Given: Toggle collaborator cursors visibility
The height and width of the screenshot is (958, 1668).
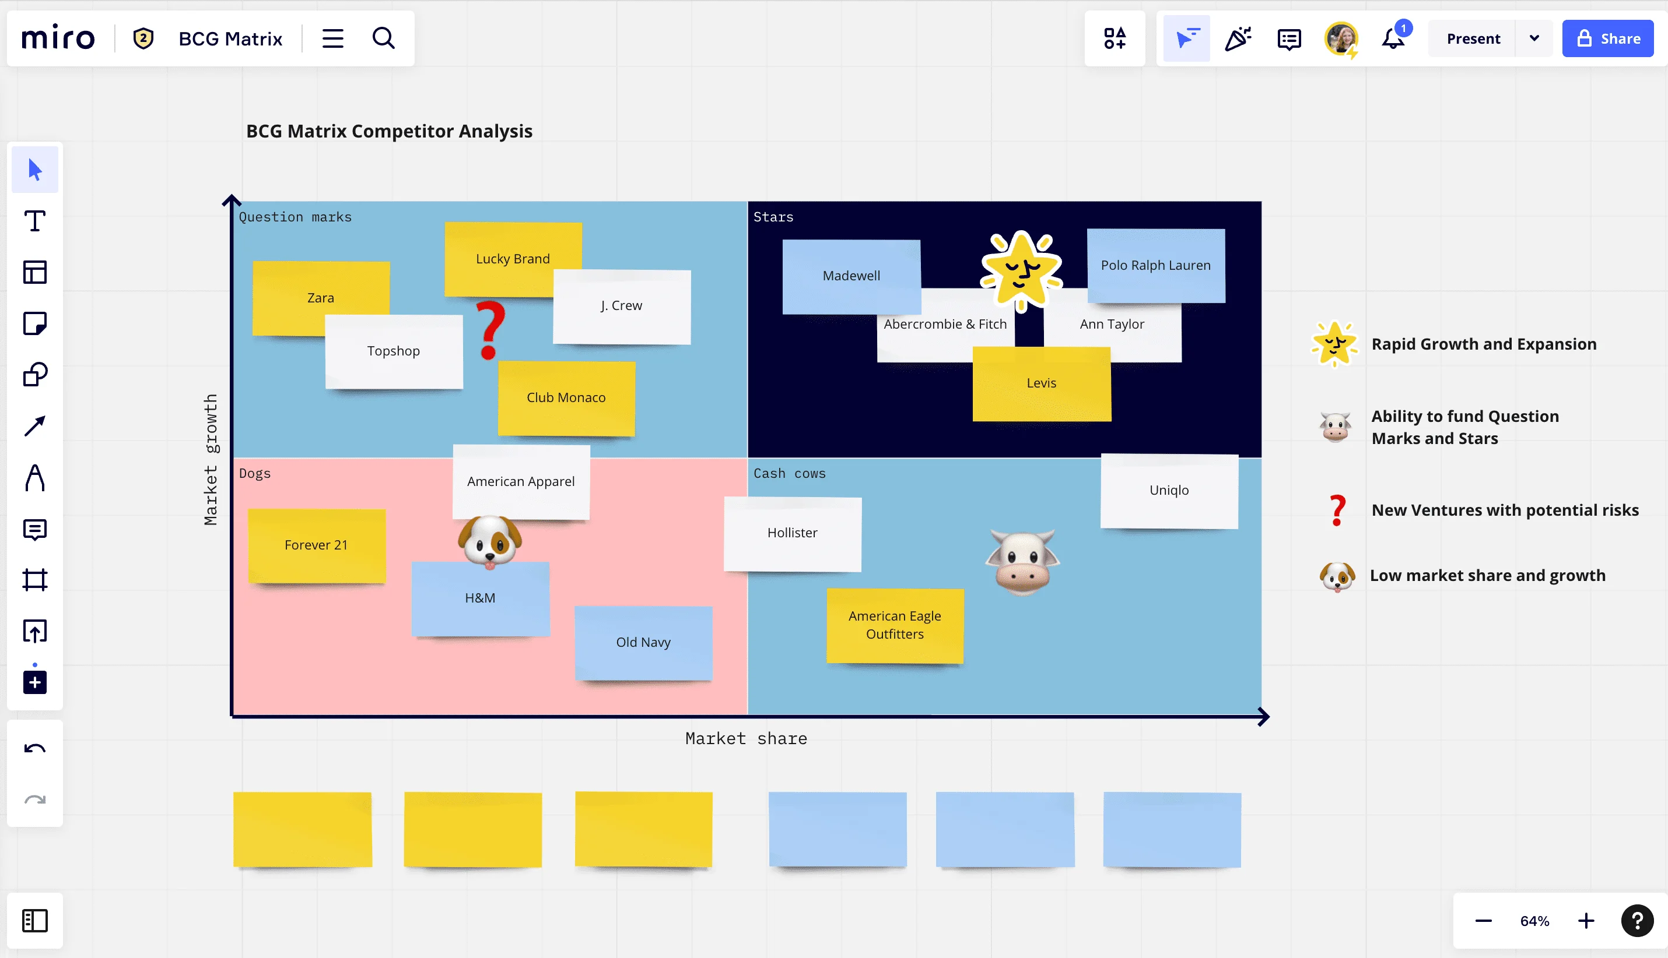Looking at the screenshot, I should coord(1186,39).
